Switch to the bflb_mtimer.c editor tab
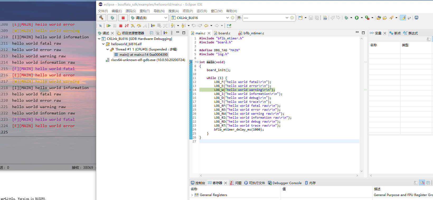 tap(251, 33)
